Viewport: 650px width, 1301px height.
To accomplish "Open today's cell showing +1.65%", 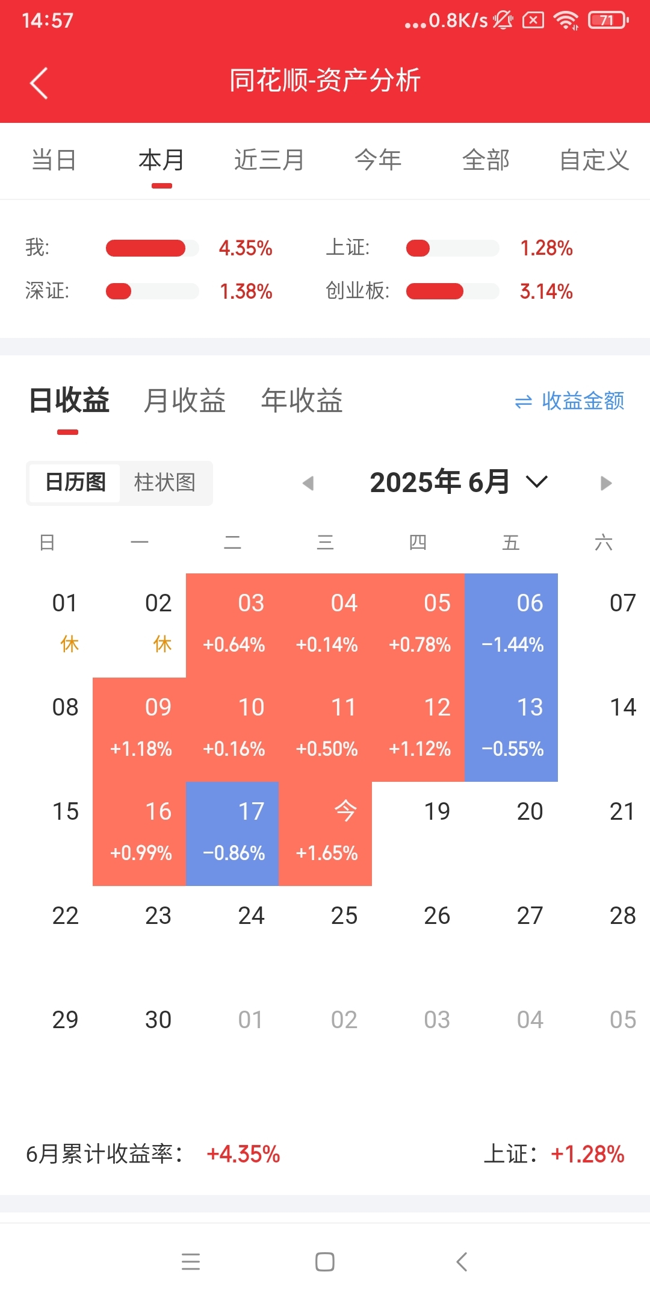I will [x=326, y=834].
